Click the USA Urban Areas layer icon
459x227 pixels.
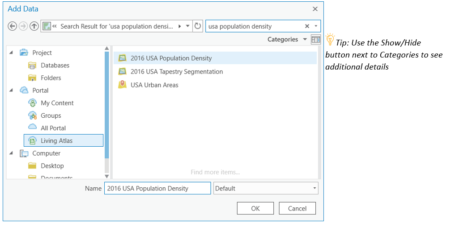122,85
